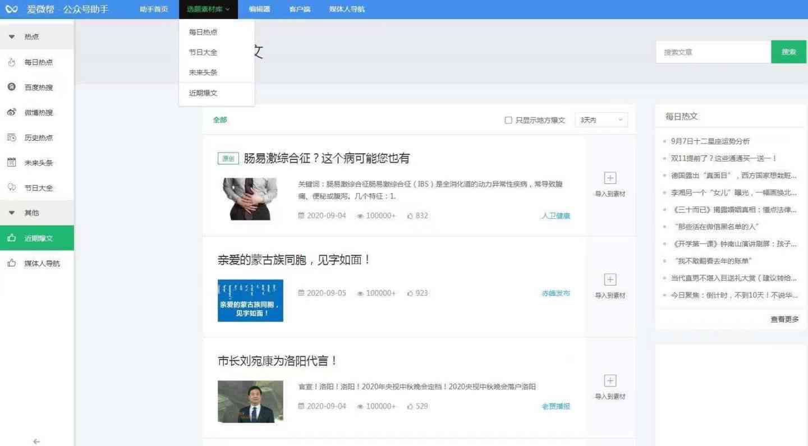Image resolution: width=808 pixels, height=446 pixels.
Task: Open 9月7日十二星座运势分析 hot article
Action: 710,141
